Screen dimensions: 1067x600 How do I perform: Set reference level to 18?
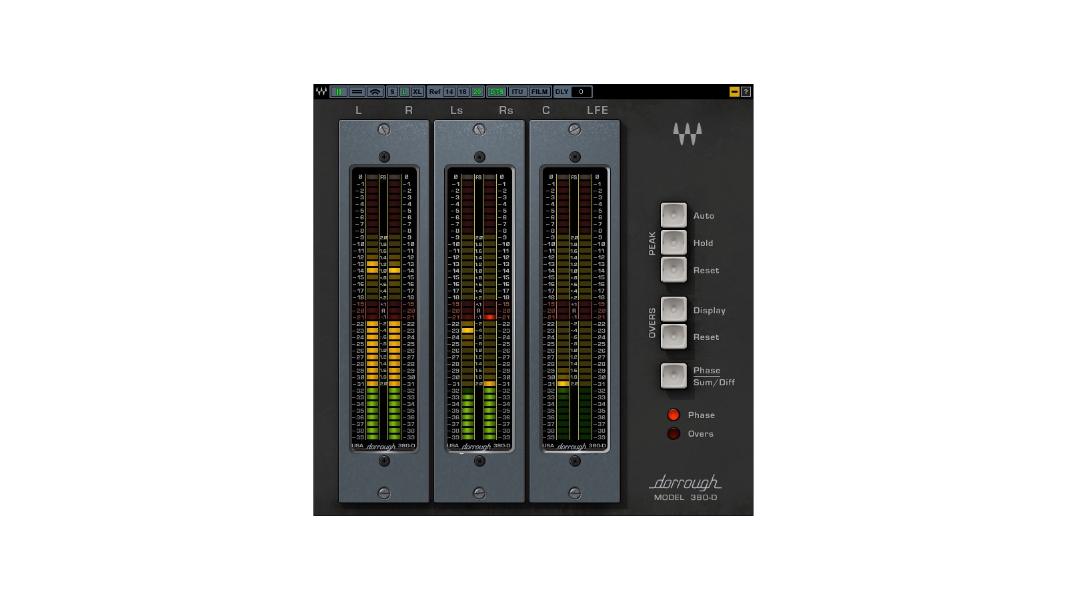[x=463, y=92]
